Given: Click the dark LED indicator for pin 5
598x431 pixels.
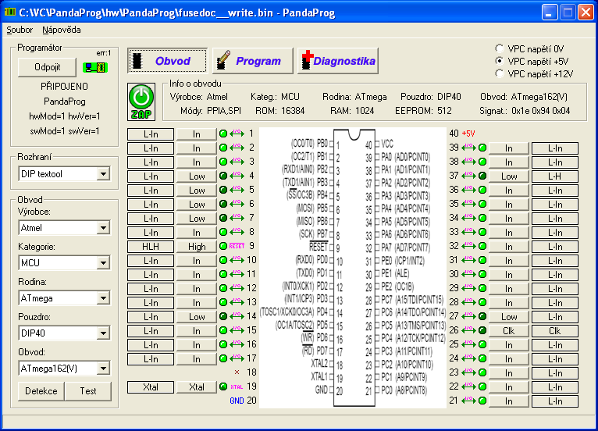Looking at the screenshot, I should click(223, 190).
